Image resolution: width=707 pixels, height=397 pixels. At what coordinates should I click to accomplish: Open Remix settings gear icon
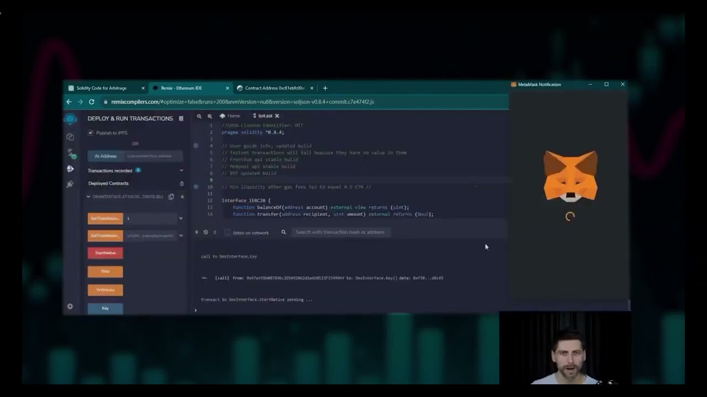70,307
